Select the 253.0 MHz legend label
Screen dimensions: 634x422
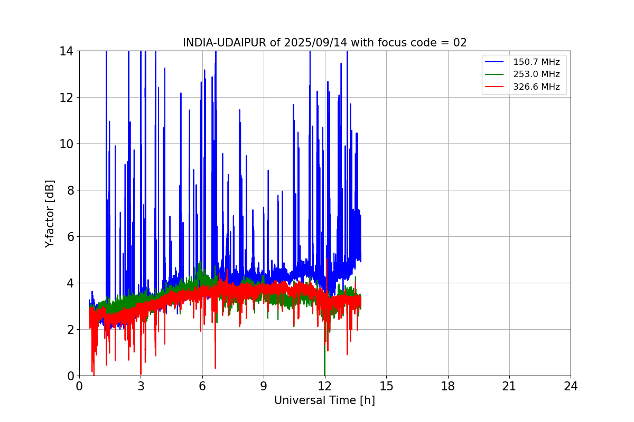coord(536,74)
